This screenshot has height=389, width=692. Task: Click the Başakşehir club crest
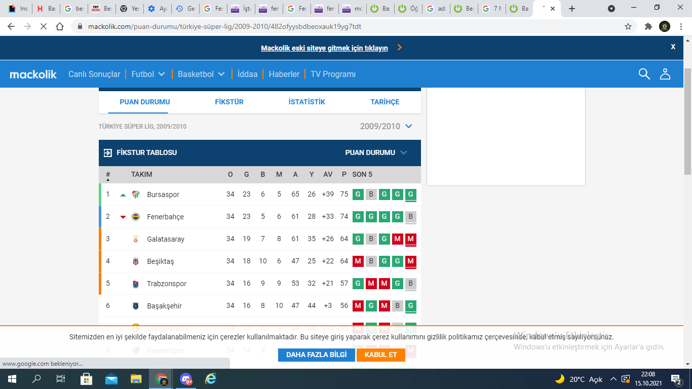coord(136,306)
